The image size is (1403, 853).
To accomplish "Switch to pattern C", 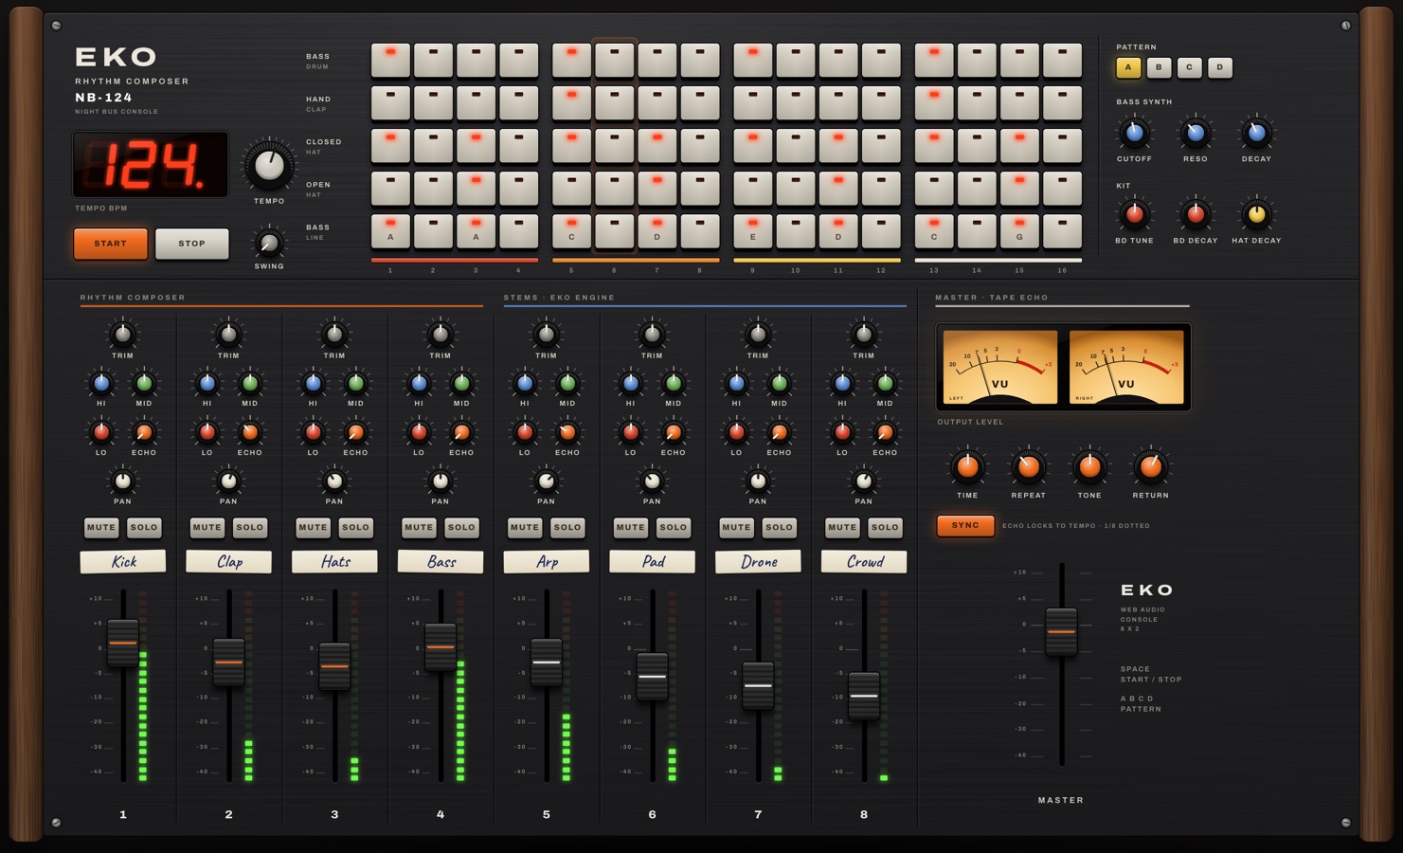I will pyautogui.click(x=1189, y=67).
